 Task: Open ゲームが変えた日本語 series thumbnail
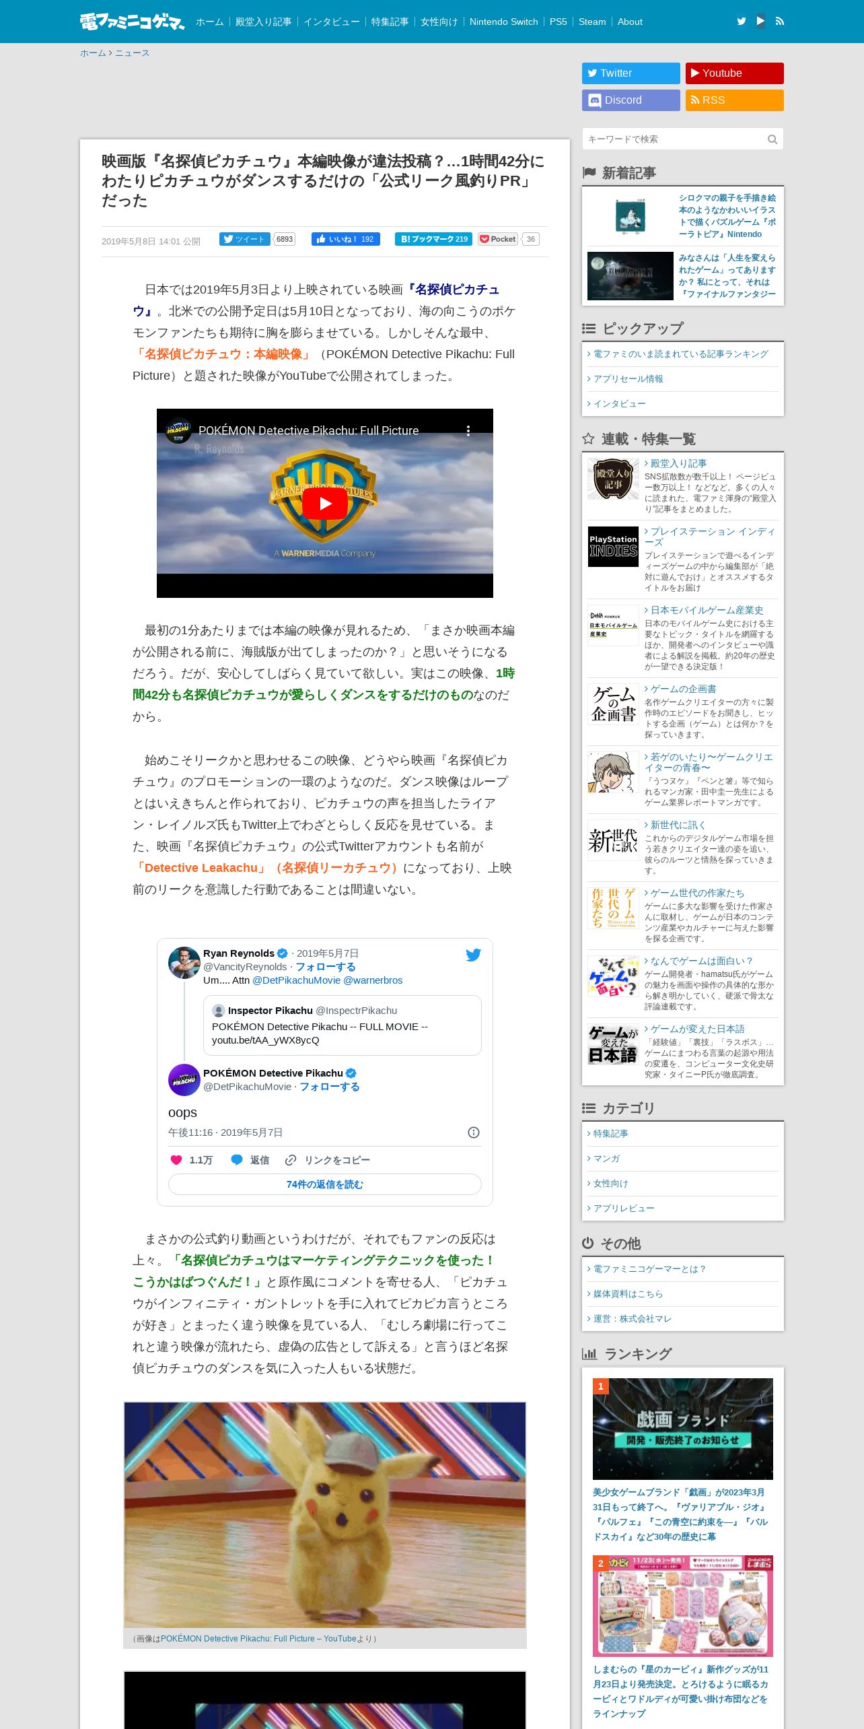coord(613,1044)
